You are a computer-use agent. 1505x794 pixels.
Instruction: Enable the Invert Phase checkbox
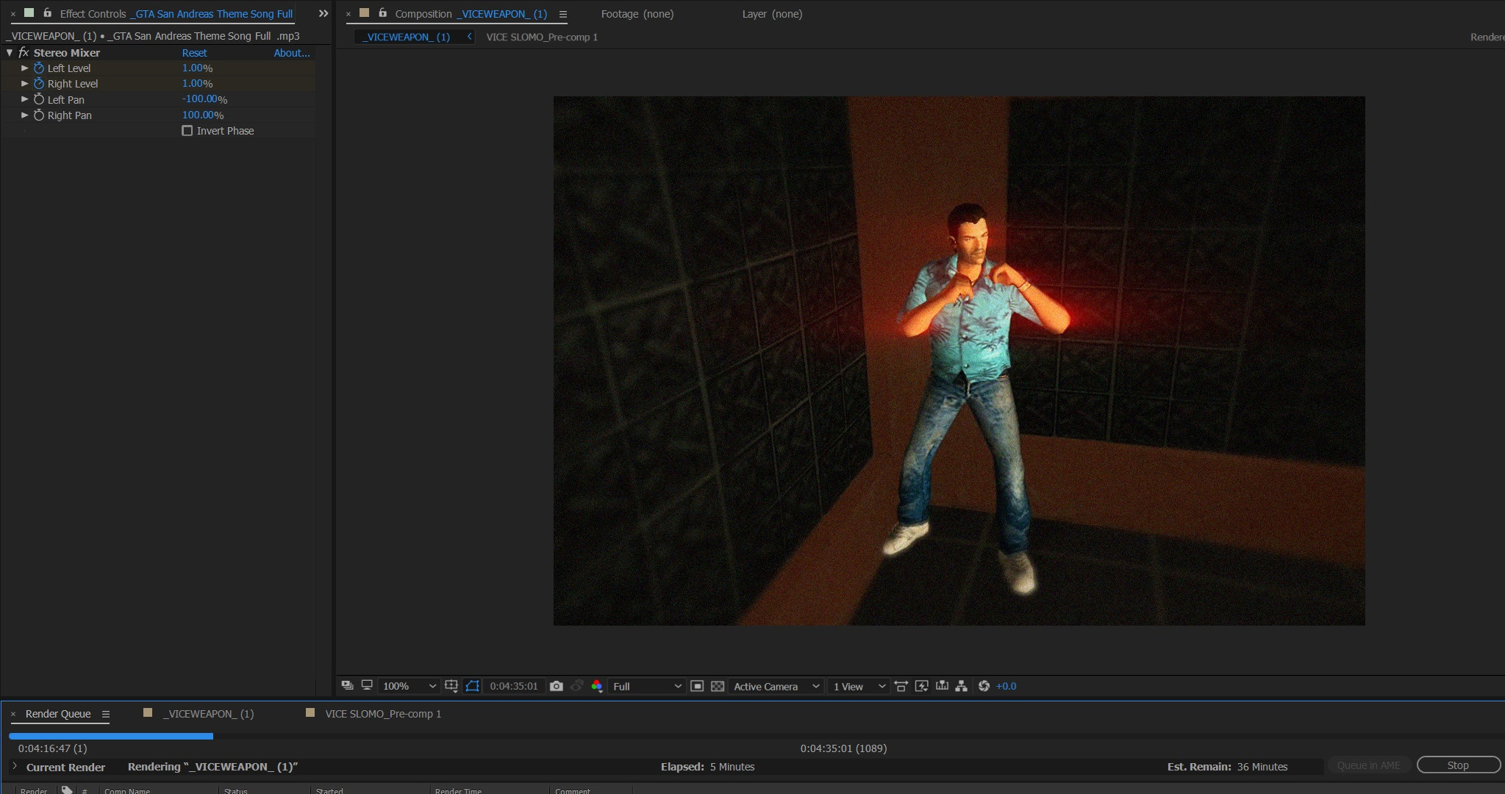(x=187, y=131)
